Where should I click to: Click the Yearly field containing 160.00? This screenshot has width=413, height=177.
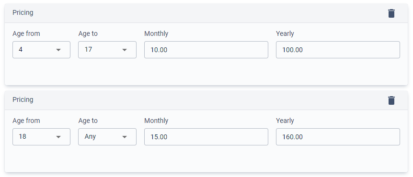pos(338,137)
